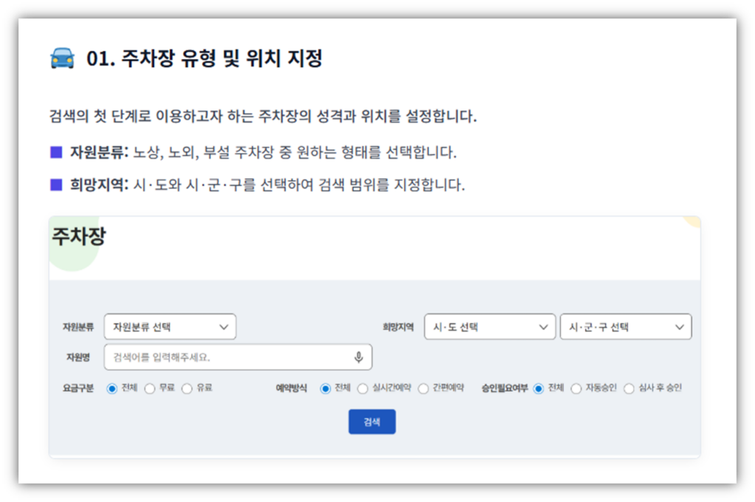The image size is (755, 502).
Task: Click the '01. 주차장 유형 및 위치 지정' heading
Action: click(204, 58)
